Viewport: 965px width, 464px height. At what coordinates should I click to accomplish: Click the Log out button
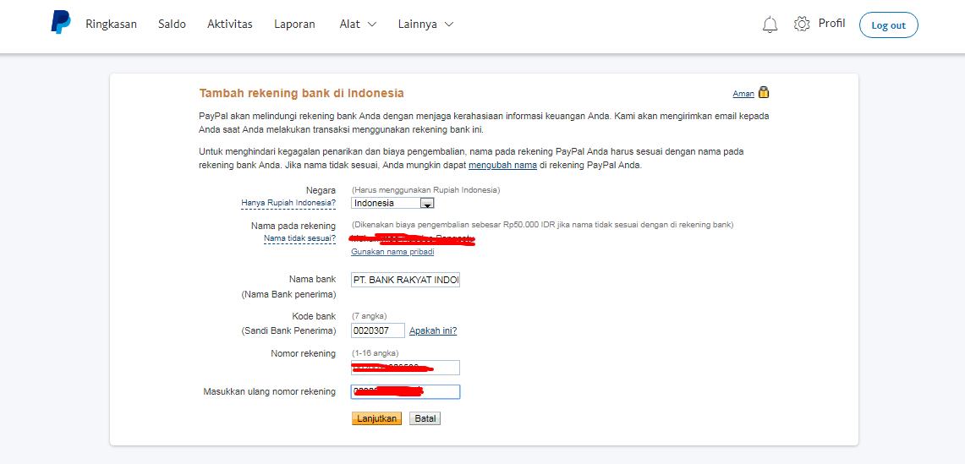coord(888,25)
